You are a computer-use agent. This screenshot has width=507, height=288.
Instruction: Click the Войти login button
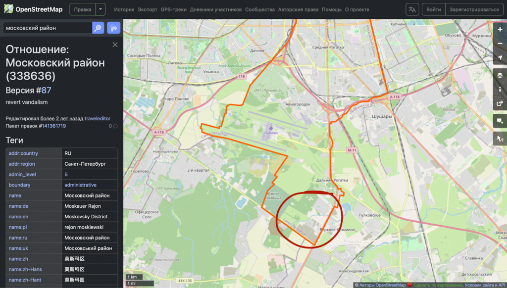(x=433, y=9)
